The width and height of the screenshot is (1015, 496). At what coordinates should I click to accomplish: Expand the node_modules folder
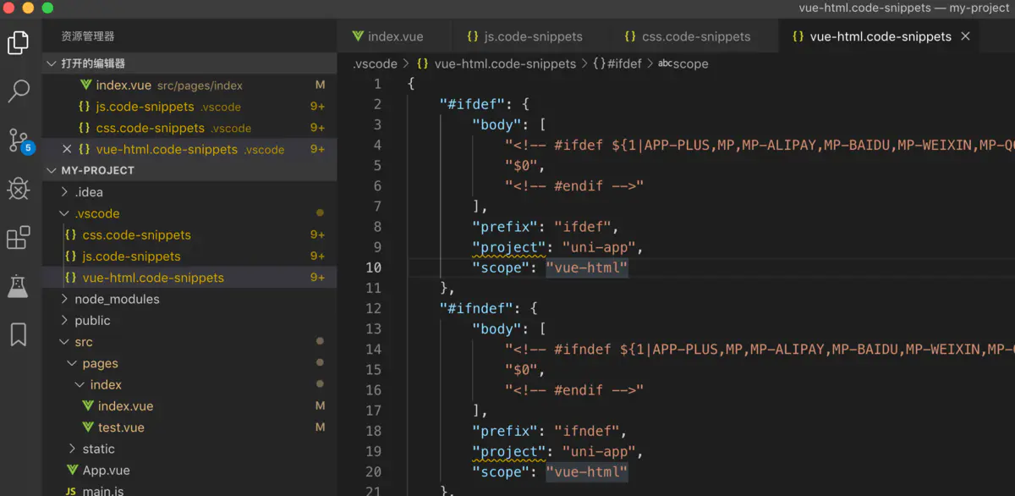click(x=66, y=299)
